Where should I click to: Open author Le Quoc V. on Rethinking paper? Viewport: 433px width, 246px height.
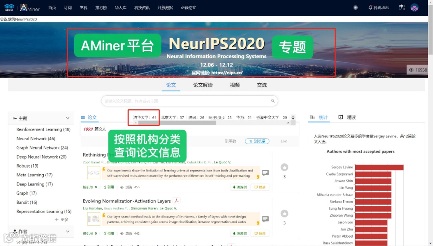tap(222, 162)
